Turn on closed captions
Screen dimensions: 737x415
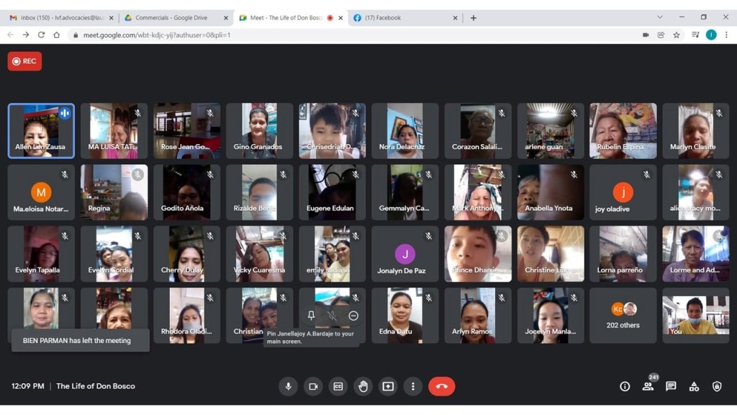coord(338,386)
